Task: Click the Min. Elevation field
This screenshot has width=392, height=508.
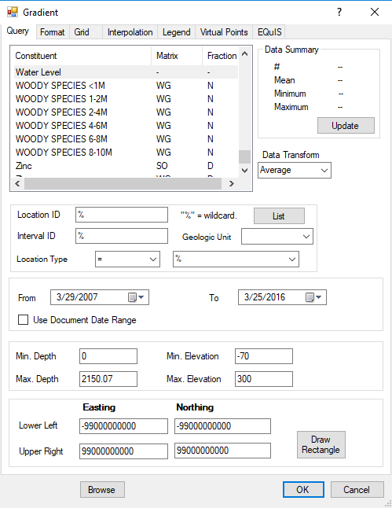Action: [x=264, y=356]
